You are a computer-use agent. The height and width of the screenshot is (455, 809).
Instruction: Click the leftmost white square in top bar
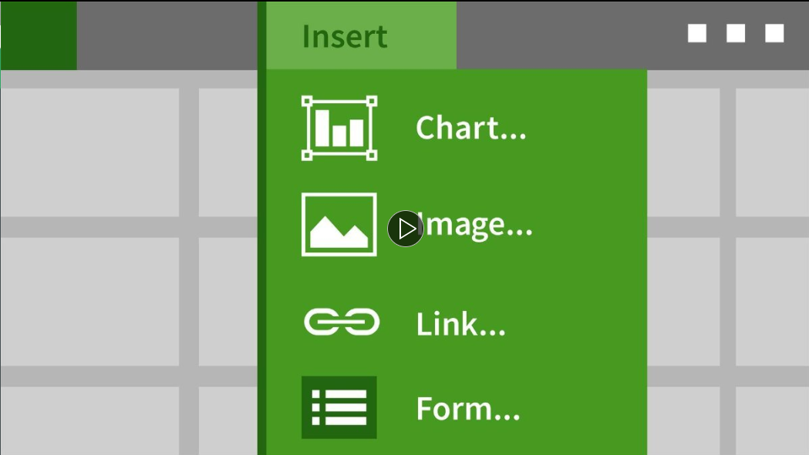pos(697,34)
